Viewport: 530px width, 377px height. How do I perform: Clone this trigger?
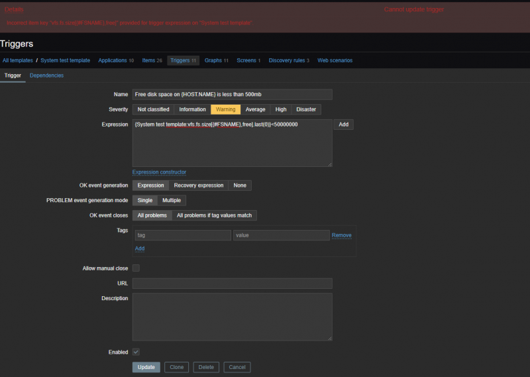[176, 367]
